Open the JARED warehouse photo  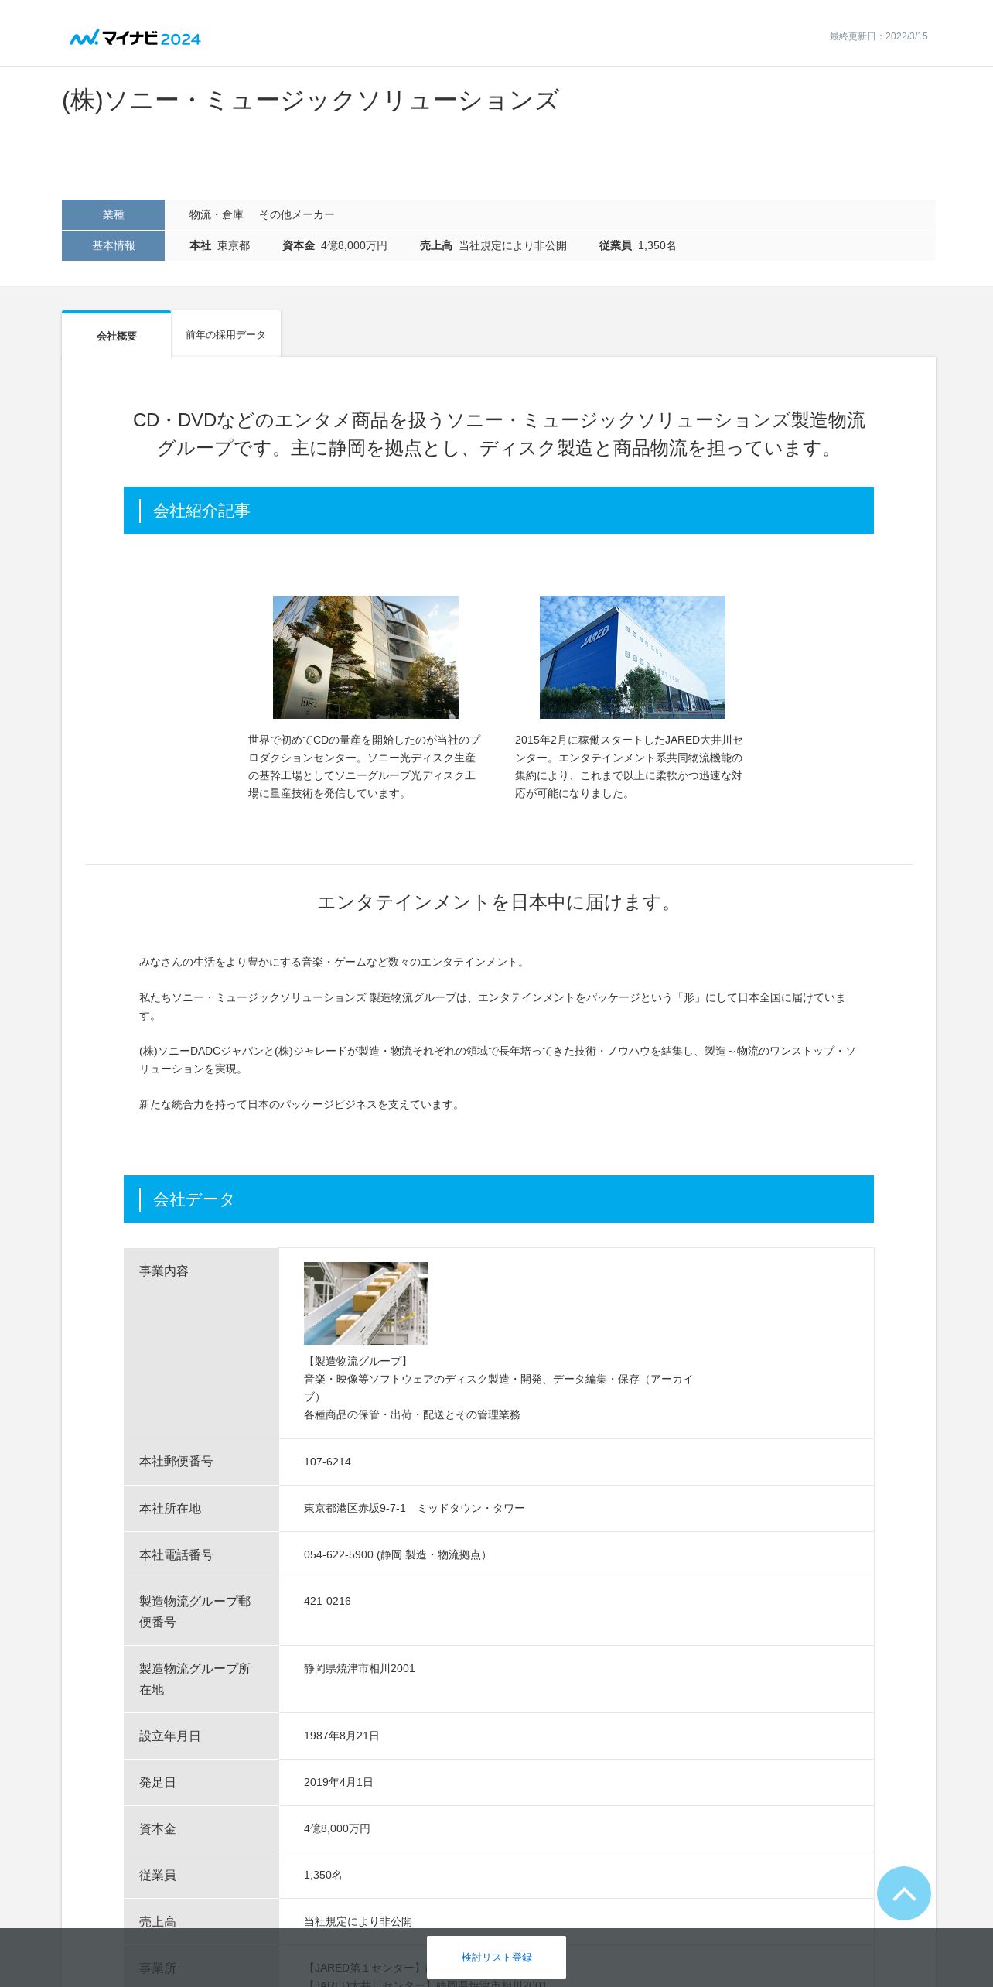tap(633, 657)
